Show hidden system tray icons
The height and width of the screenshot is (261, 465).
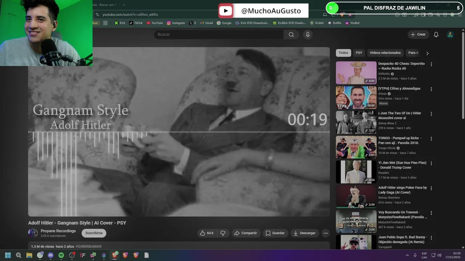coord(407,255)
